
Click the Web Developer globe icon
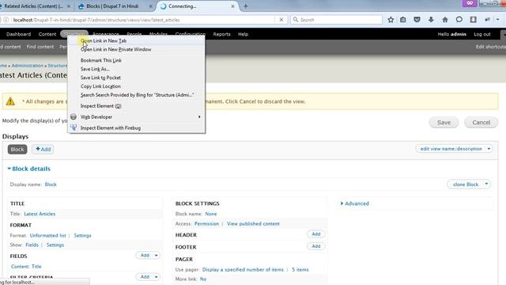[74, 116]
